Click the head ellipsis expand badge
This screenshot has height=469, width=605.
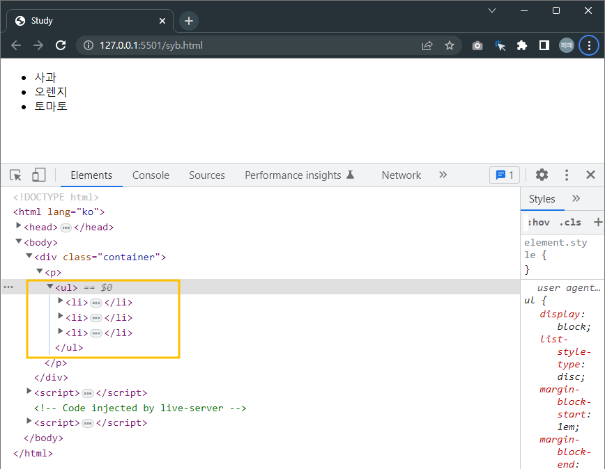66,228
